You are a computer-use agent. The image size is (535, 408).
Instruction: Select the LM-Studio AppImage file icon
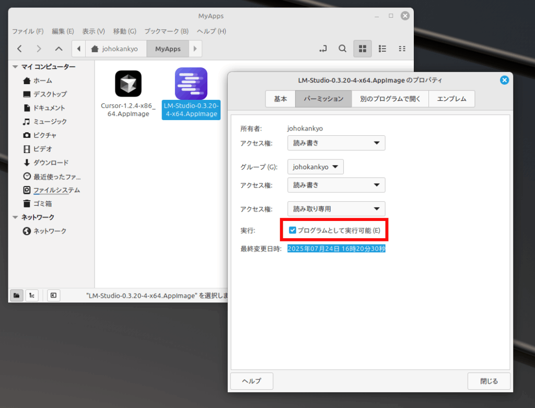pyautogui.click(x=191, y=84)
